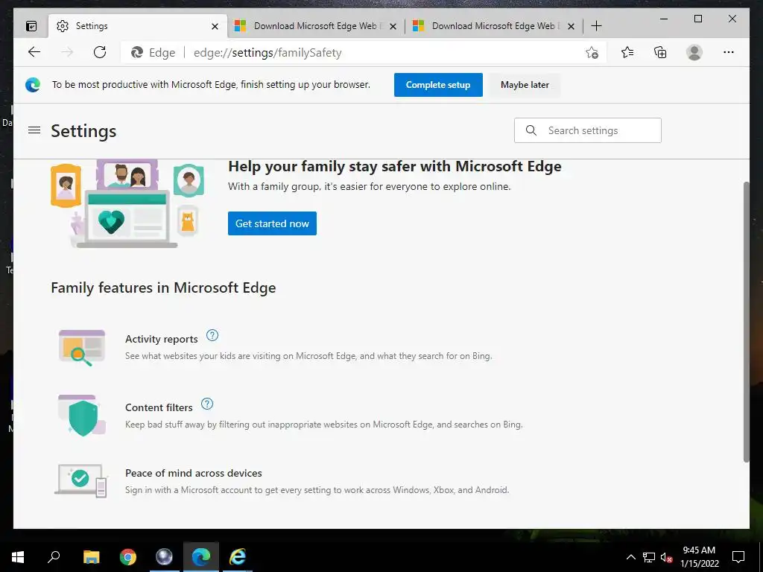Open File Explorer from taskbar
This screenshot has width=763, height=572.
(91, 557)
